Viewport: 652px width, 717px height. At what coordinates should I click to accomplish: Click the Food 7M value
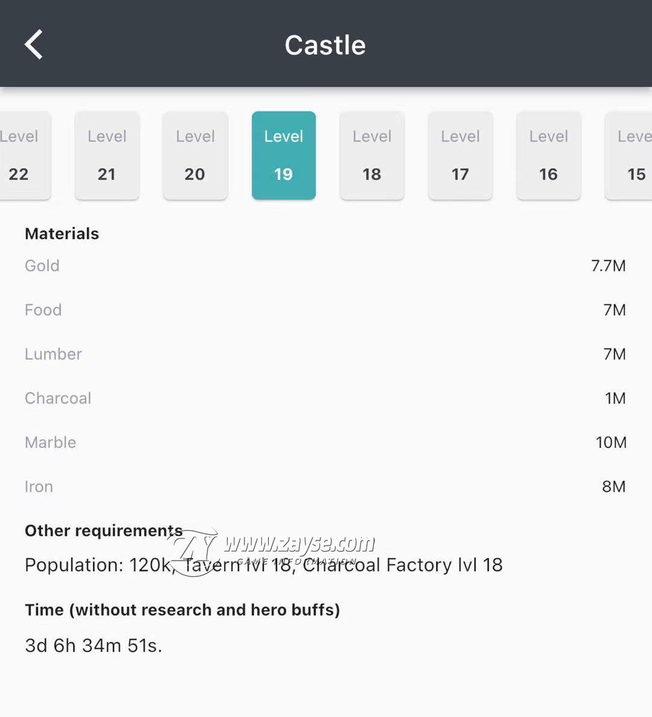pyautogui.click(x=615, y=310)
